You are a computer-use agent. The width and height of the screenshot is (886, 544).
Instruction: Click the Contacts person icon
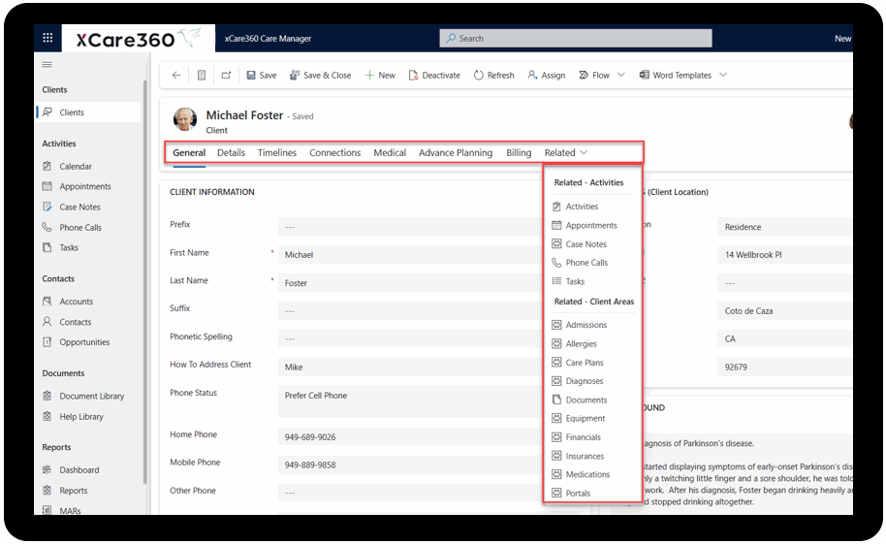tap(47, 321)
